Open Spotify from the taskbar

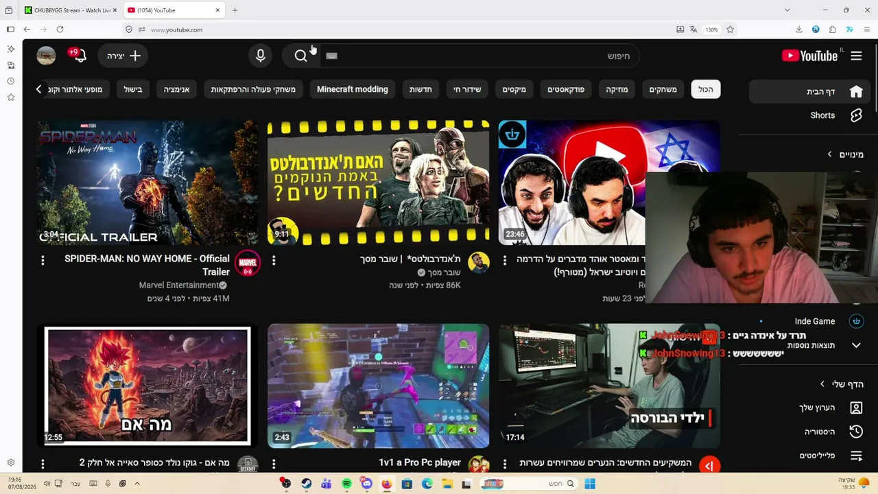346,484
